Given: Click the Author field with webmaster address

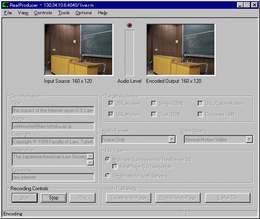Looking at the screenshot, I should [x=53, y=126].
